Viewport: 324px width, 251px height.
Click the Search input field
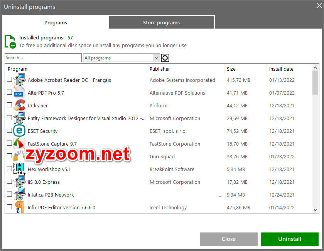(x=43, y=58)
